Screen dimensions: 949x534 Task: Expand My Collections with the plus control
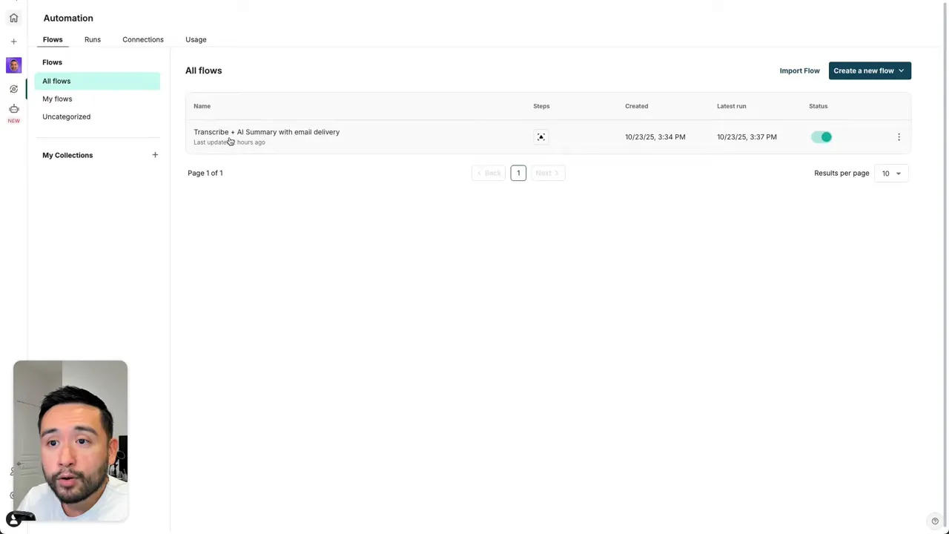(155, 155)
